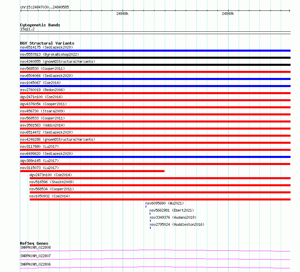The width and height of the screenshot is (300, 272).
Task: Select nsv568534 (Cooper2011) label
Action: coord(52,189)
